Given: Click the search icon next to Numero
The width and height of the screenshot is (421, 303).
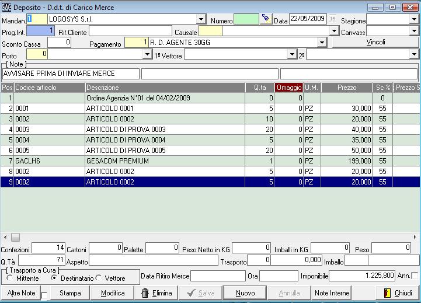Looking at the screenshot, I should tap(266, 19).
